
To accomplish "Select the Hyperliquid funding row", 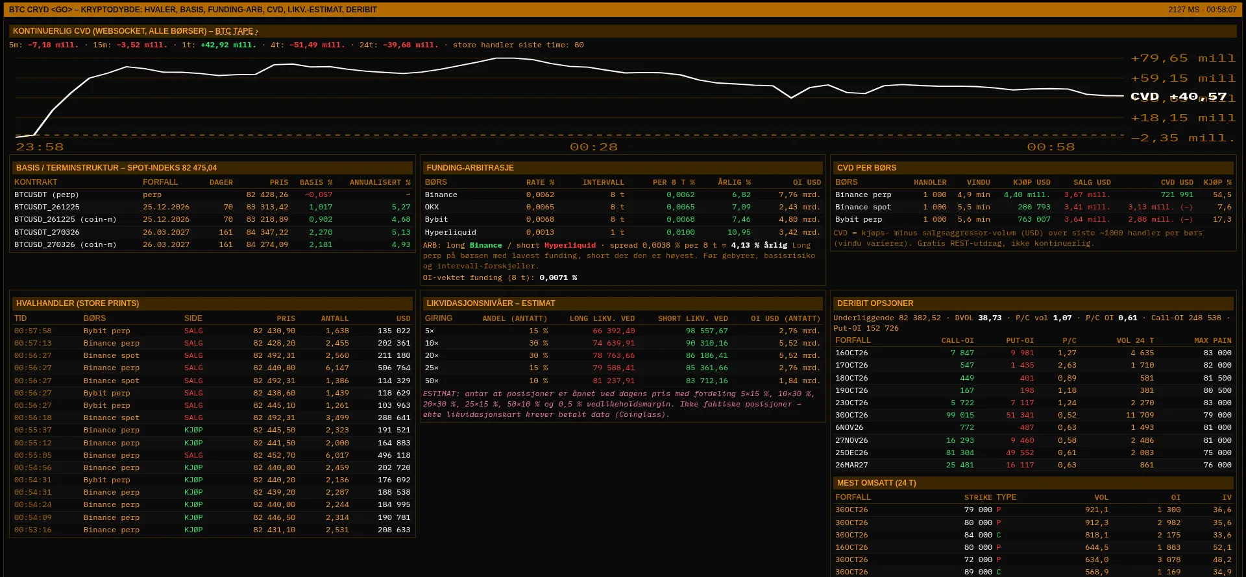I will pyautogui.click(x=622, y=232).
